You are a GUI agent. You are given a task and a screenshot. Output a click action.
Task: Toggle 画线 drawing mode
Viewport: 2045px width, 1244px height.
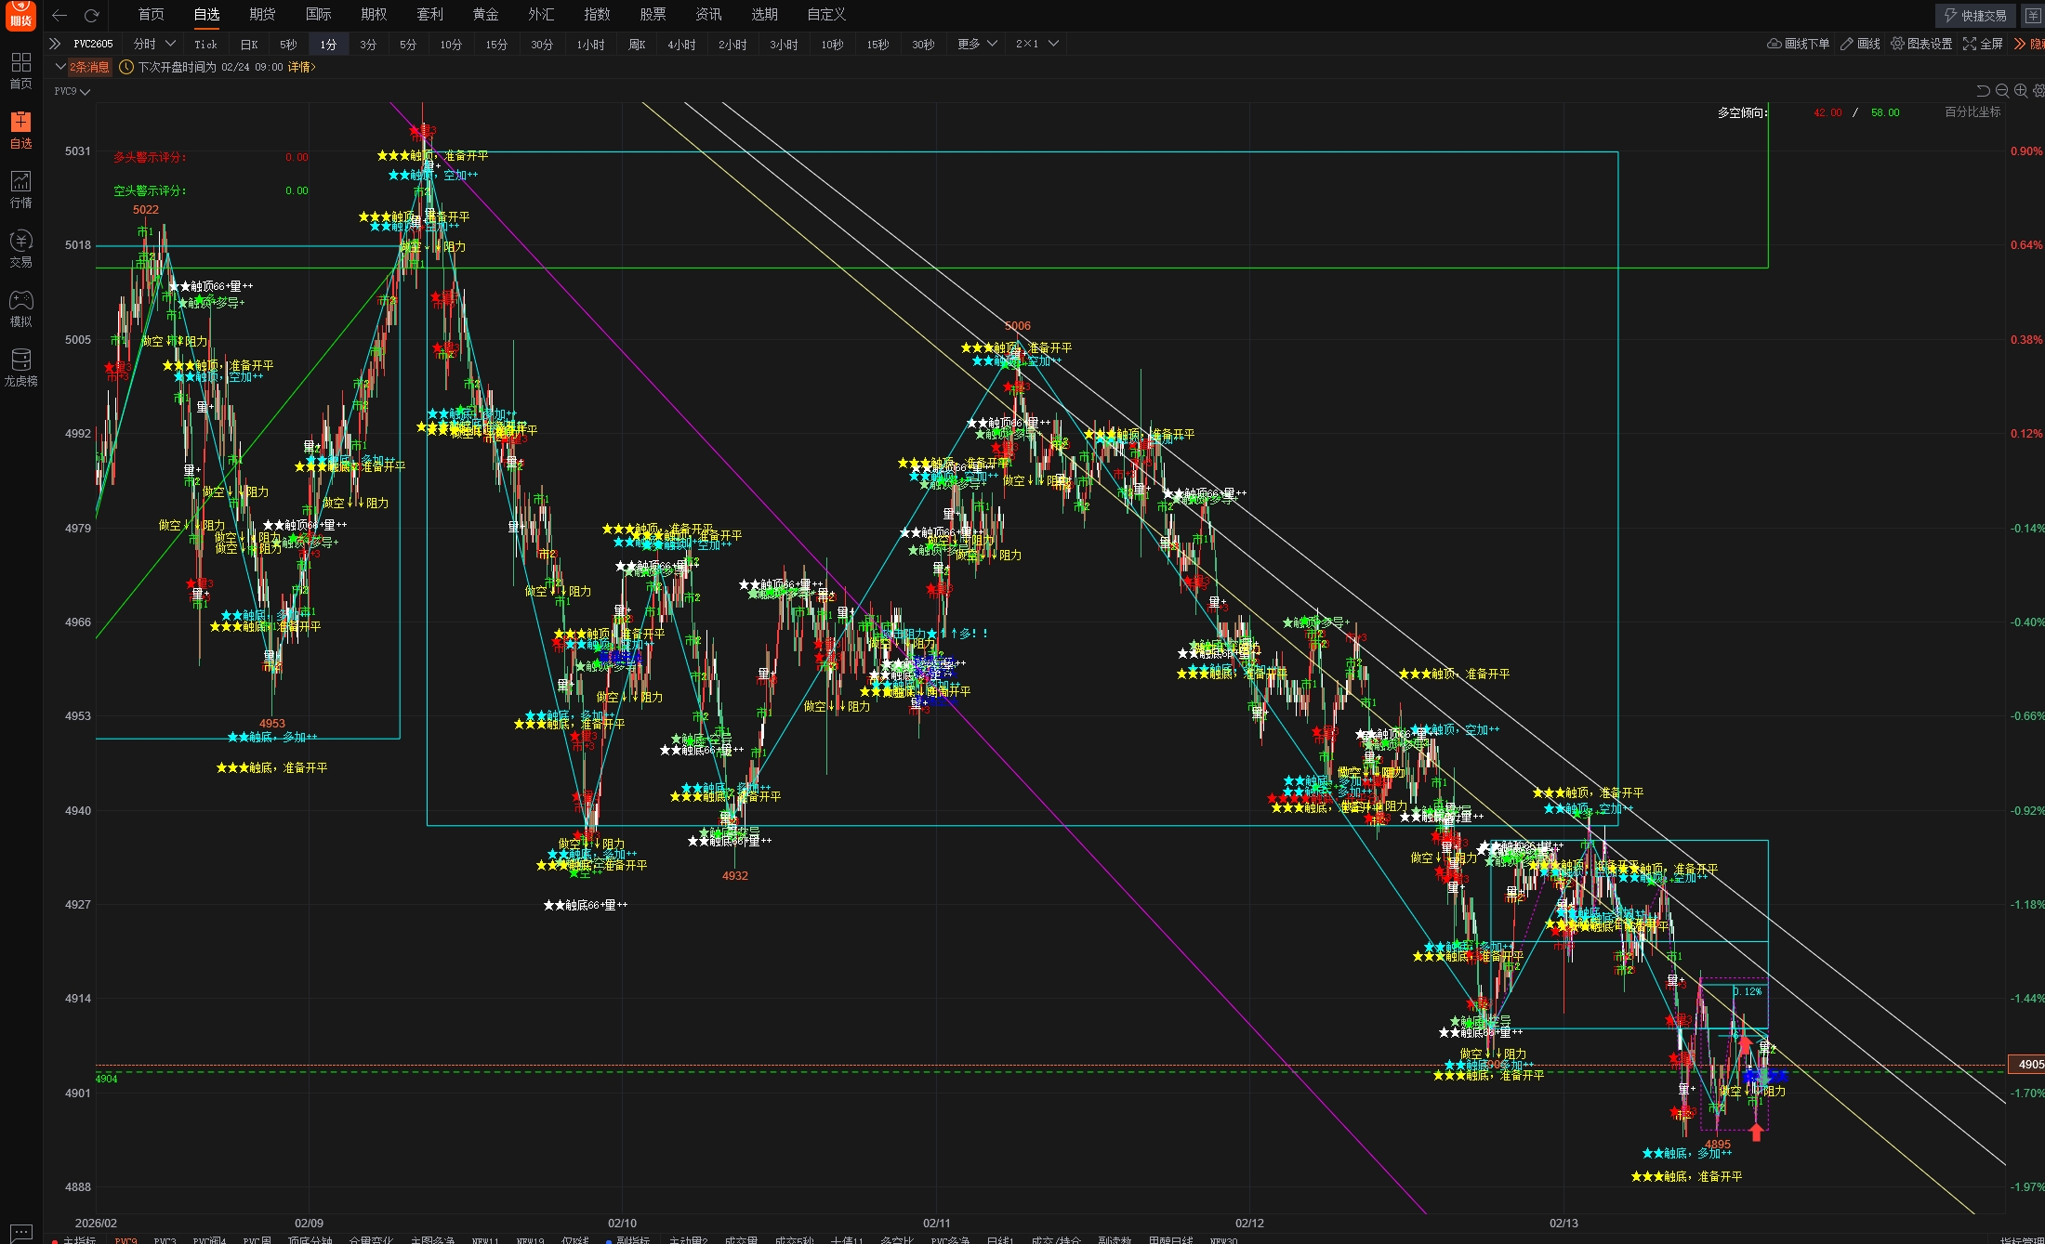[x=1860, y=44]
